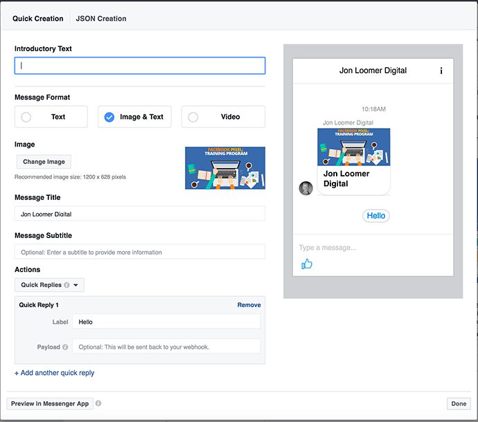Switch to the Quick Creation tab
This screenshot has height=422, width=478.
point(37,19)
